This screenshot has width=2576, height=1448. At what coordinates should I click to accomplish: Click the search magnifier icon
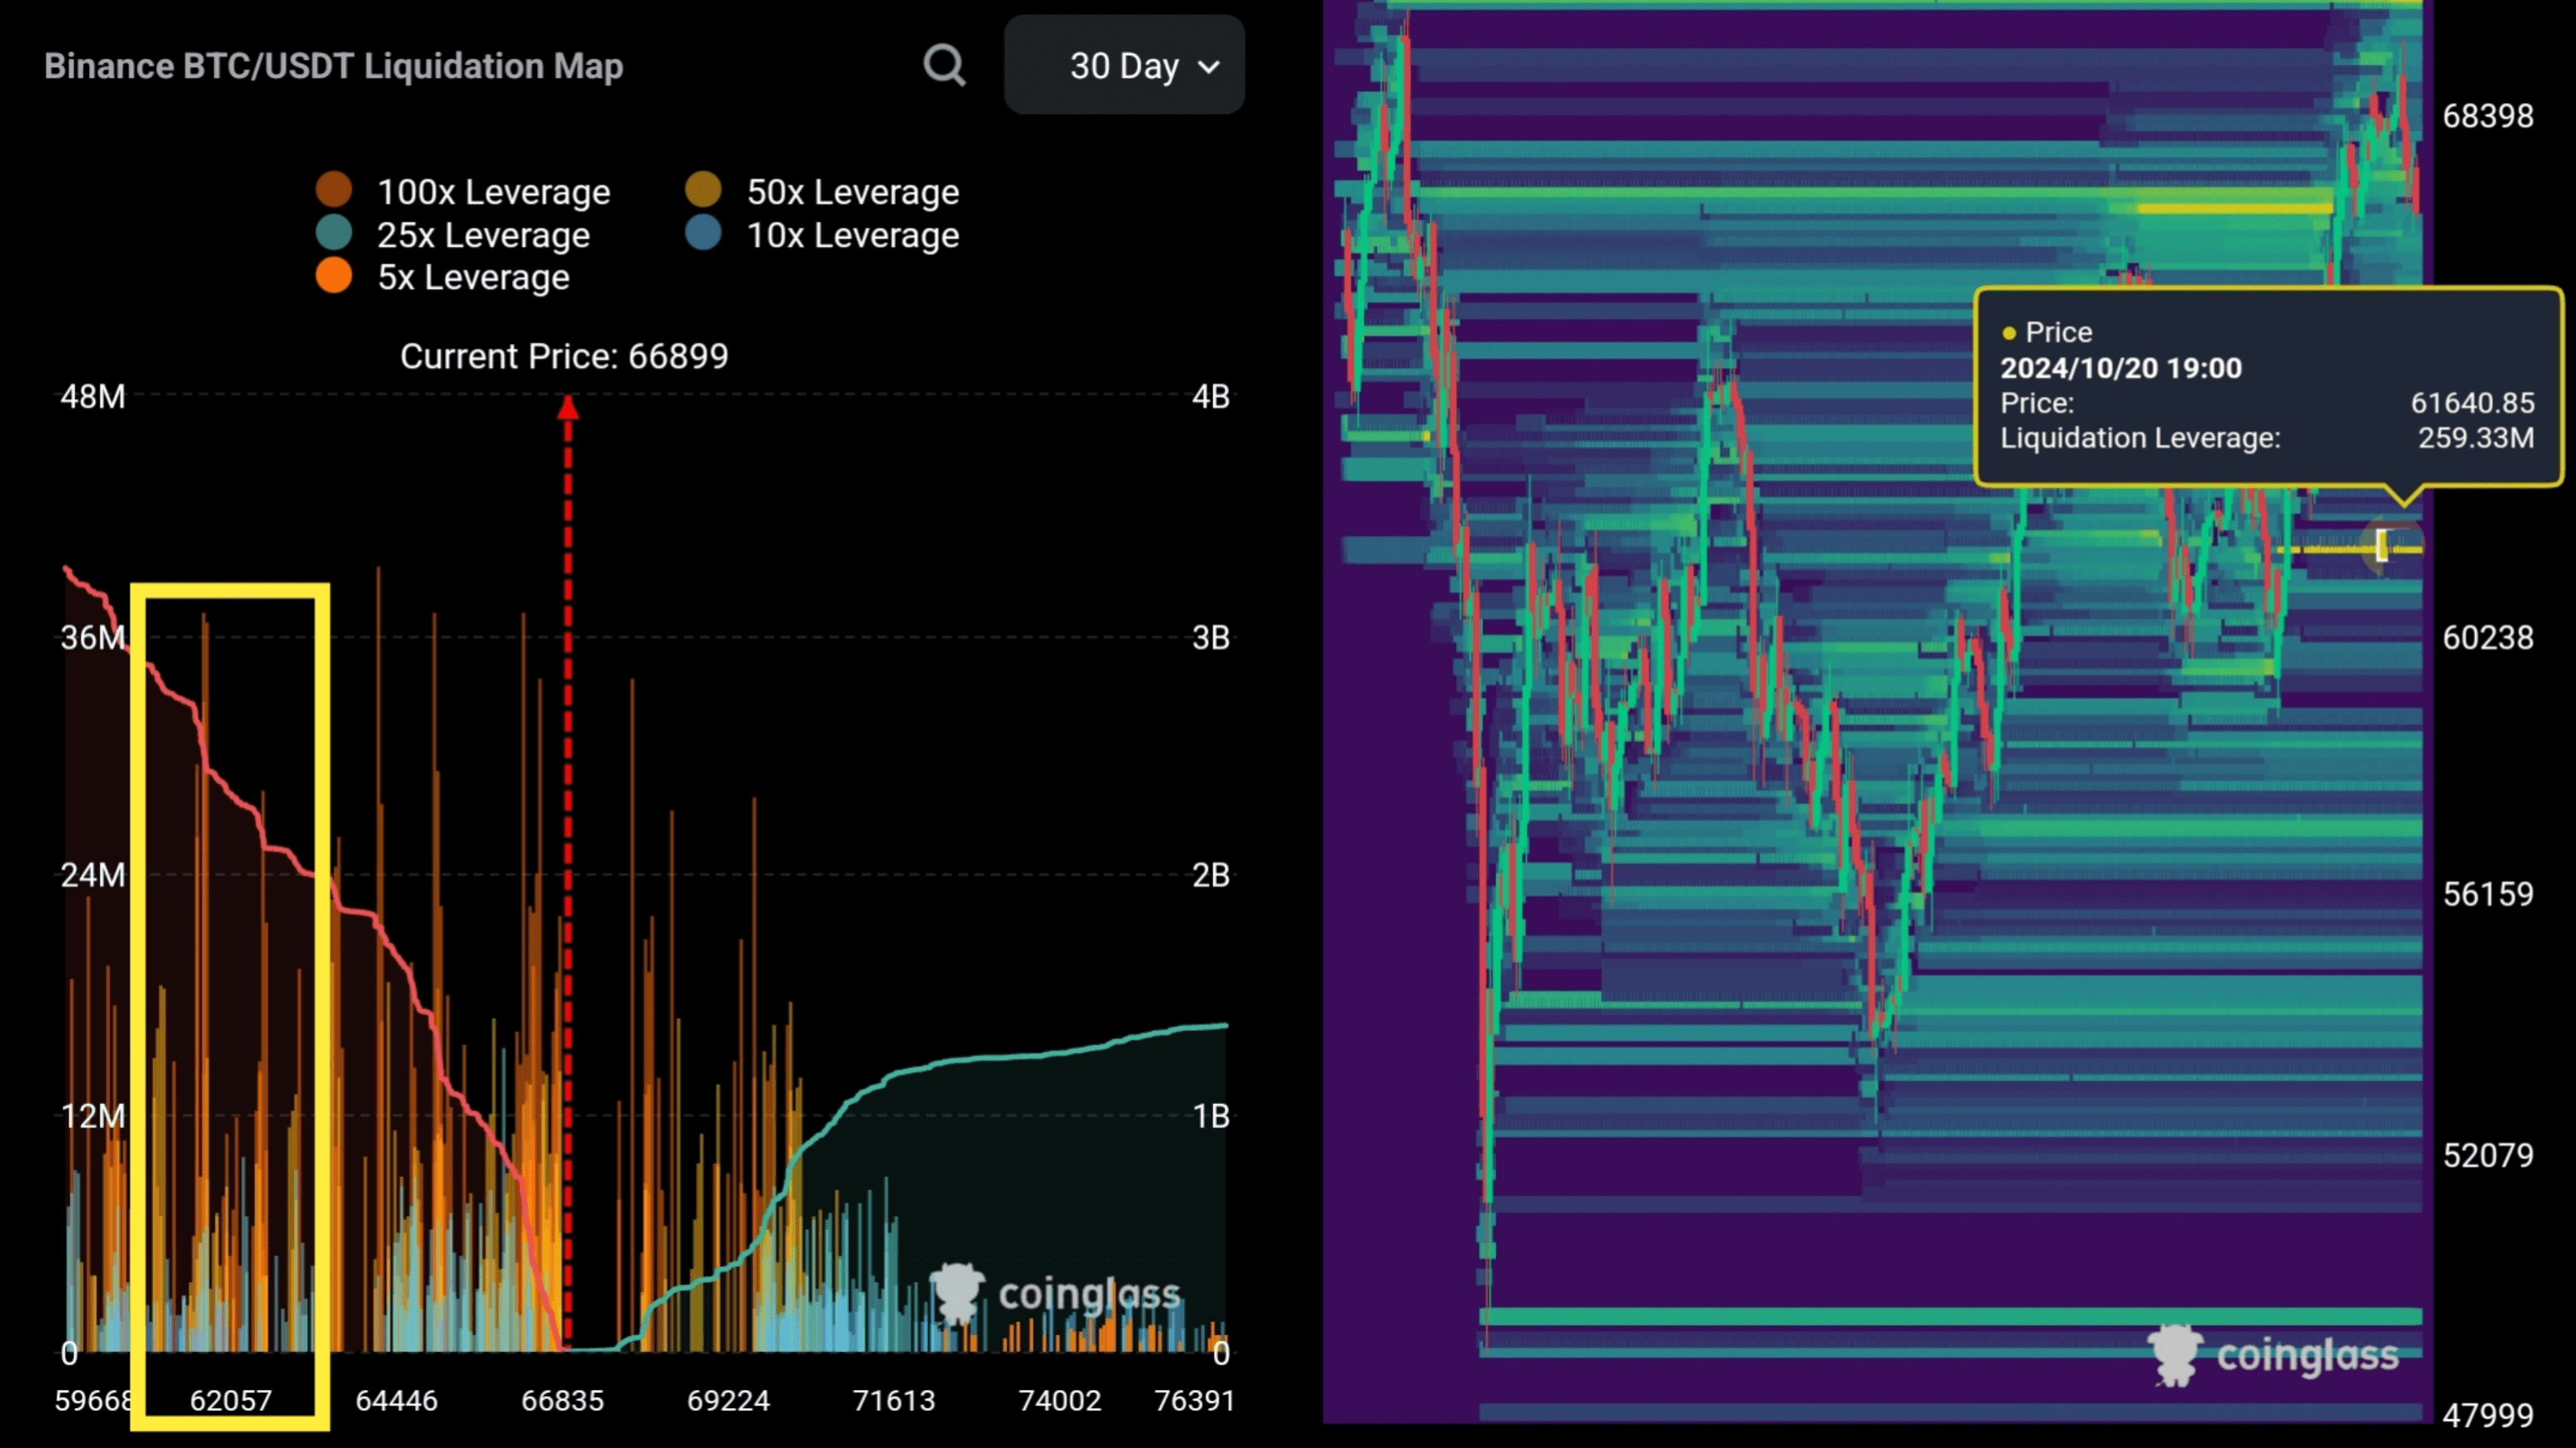click(944, 66)
